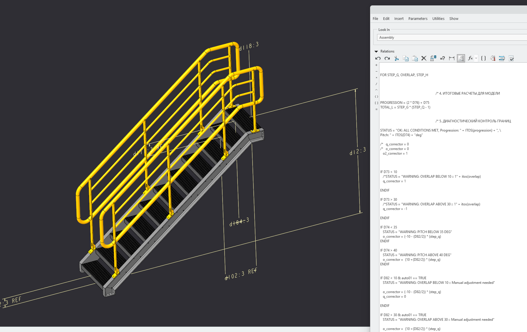Click the IF D74 > 40 line
Image resolution: width=527 pixels, height=332 pixels.
pyautogui.click(x=388, y=250)
